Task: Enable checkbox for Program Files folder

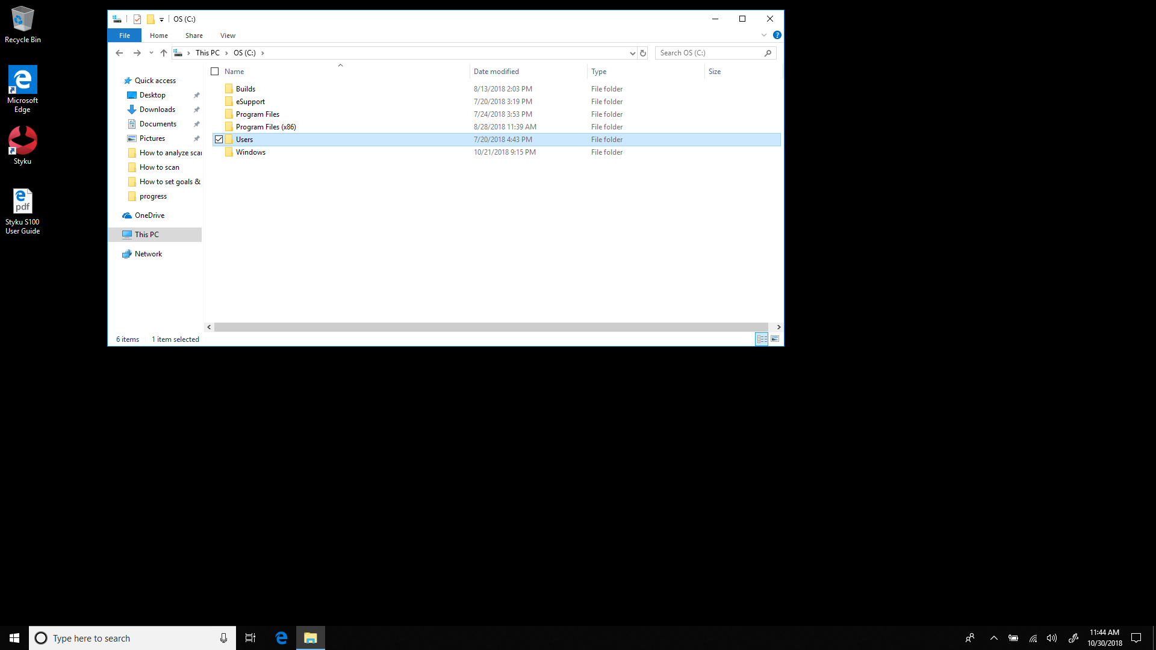Action: (x=219, y=114)
